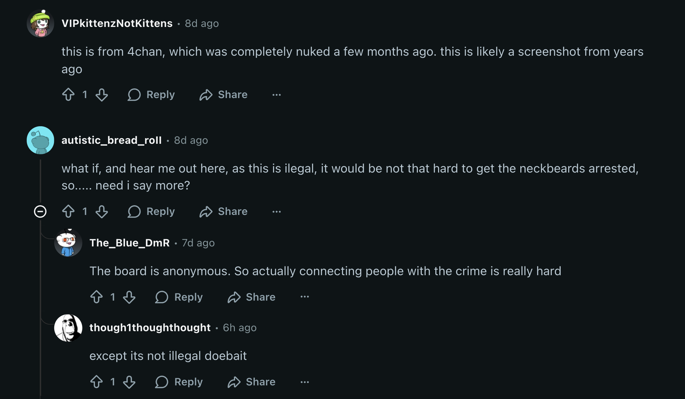
Task: Downvote autistic_bread_roll's comment
Action: point(102,211)
